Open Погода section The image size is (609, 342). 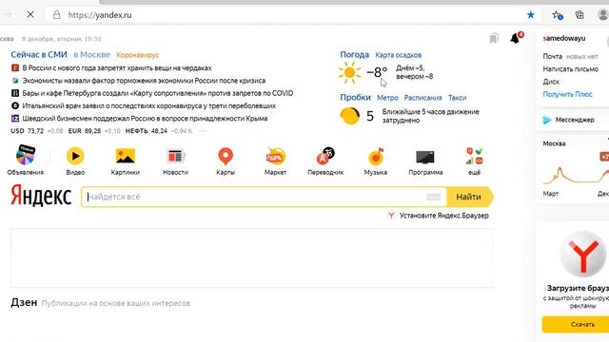(x=354, y=55)
